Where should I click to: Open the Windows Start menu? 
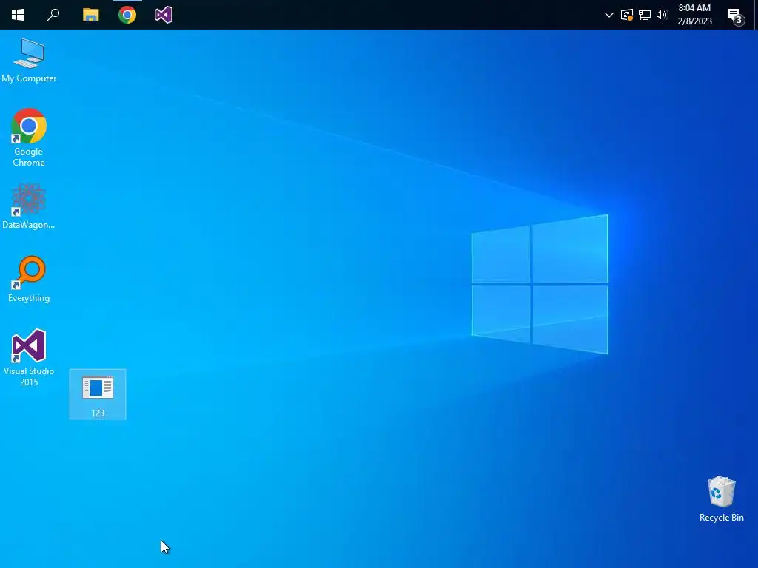pyautogui.click(x=18, y=15)
